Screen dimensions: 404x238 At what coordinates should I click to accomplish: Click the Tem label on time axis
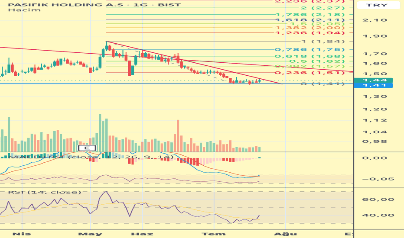pyautogui.click(x=214, y=234)
